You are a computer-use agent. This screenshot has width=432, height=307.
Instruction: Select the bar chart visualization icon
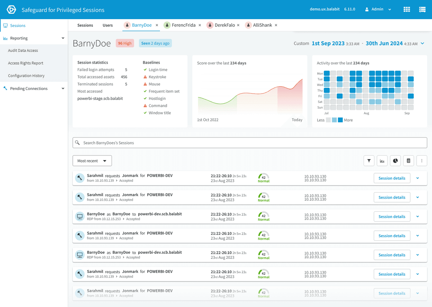point(382,161)
